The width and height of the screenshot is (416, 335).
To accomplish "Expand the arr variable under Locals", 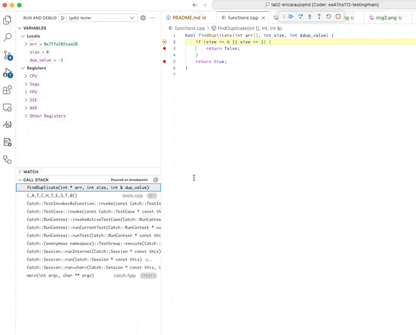I will coord(26,45).
